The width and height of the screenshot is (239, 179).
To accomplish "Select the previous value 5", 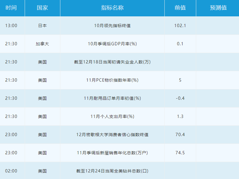I will 180,80.
